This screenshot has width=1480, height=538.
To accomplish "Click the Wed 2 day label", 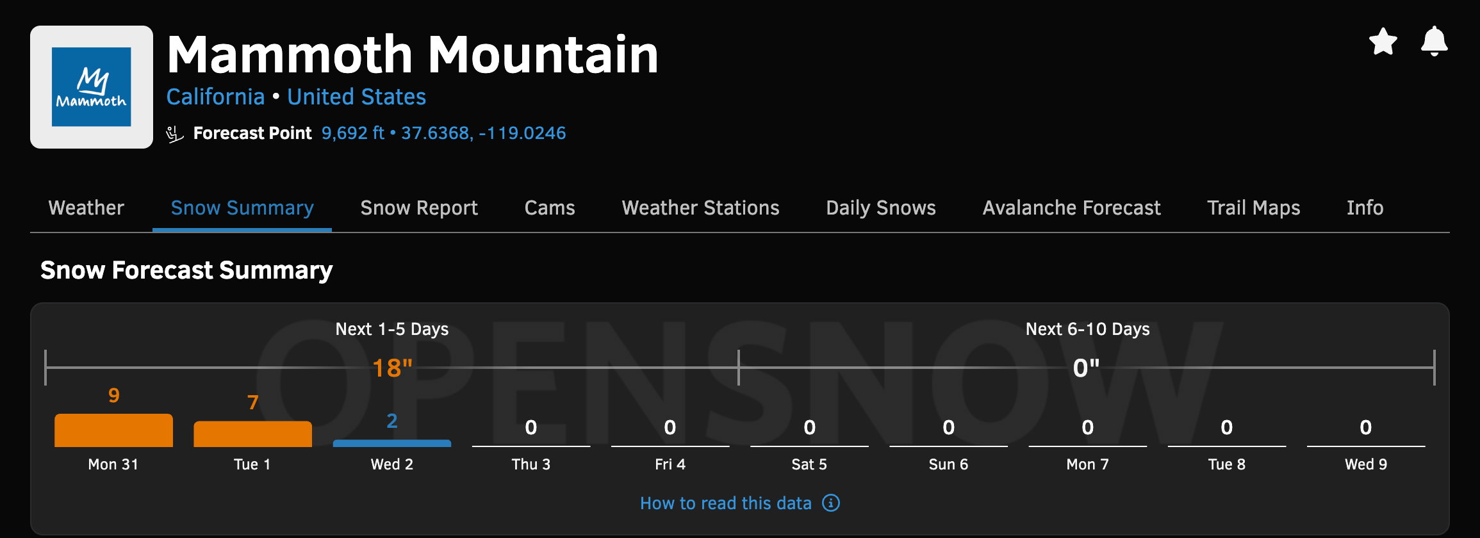I will coord(392,464).
